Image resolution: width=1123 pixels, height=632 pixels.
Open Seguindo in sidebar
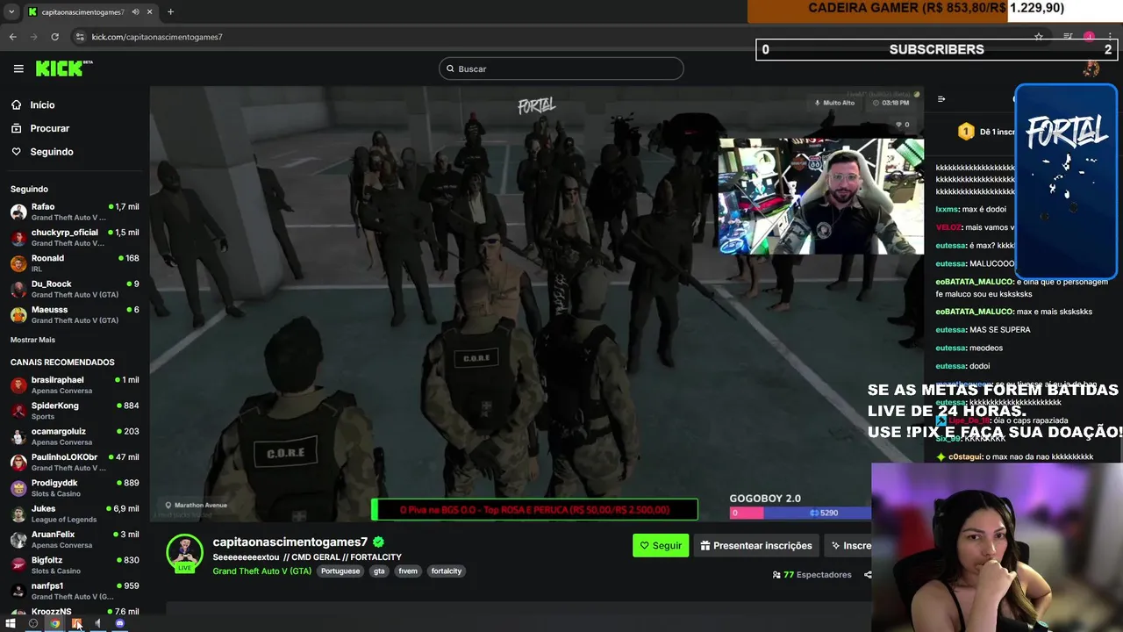tap(52, 152)
